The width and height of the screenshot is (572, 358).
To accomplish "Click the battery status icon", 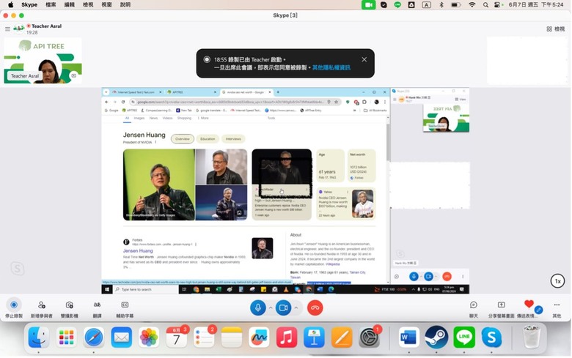I will coord(456,4).
